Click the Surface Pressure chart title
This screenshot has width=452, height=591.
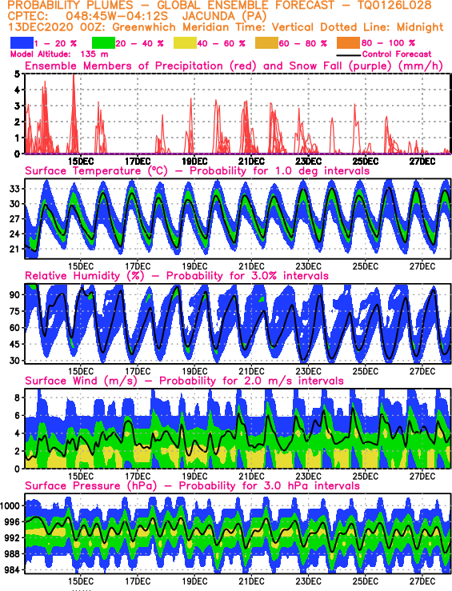point(192,486)
